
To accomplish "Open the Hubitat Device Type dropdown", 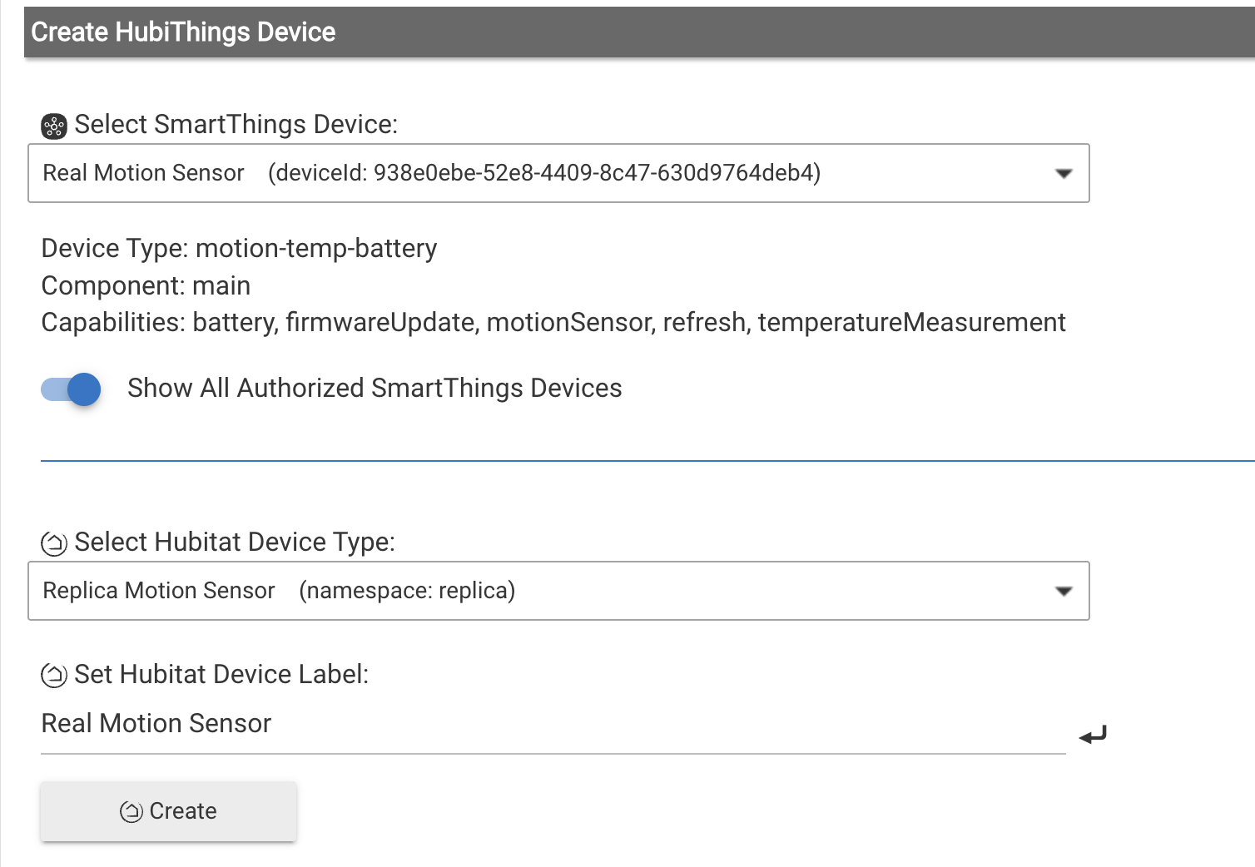I will 558,591.
